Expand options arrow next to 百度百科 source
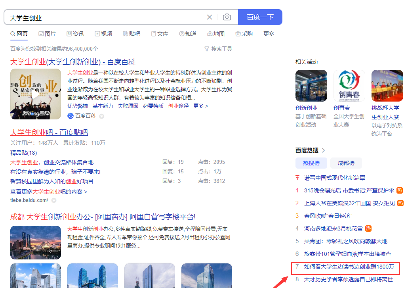 click(x=102, y=116)
